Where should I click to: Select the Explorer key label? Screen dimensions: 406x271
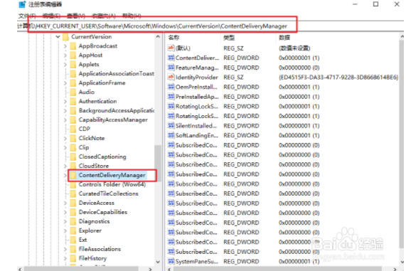(90, 230)
